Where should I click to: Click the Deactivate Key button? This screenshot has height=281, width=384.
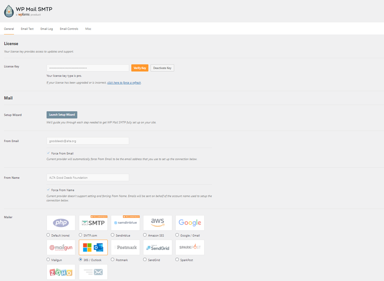pos(162,68)
